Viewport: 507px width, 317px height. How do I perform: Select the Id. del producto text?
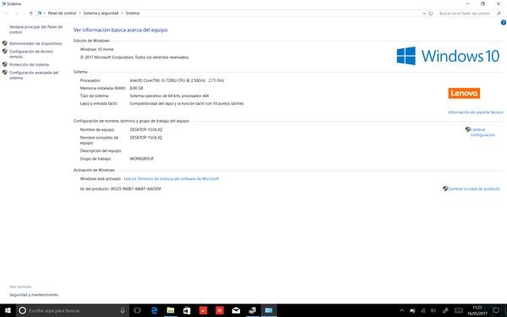120,189
